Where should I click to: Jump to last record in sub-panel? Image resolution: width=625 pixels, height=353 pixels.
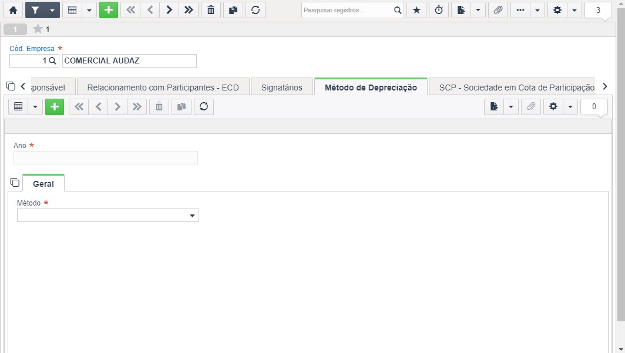click(137, 106)
